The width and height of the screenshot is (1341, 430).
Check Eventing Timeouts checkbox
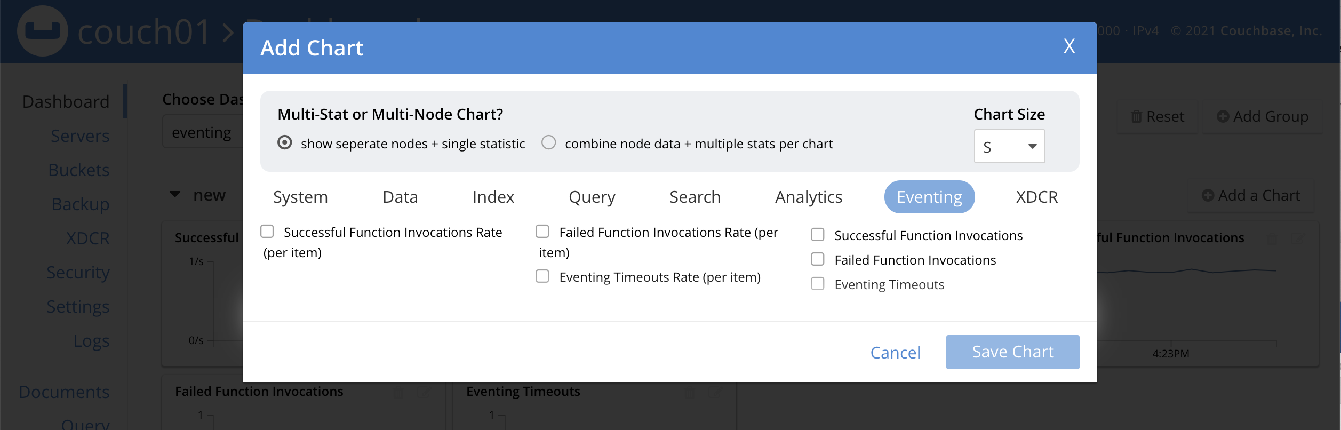click(818, 283)
